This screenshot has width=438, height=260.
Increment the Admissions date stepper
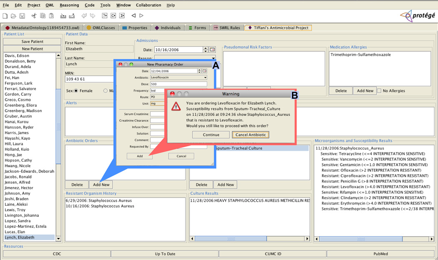(x=205, y=48)
